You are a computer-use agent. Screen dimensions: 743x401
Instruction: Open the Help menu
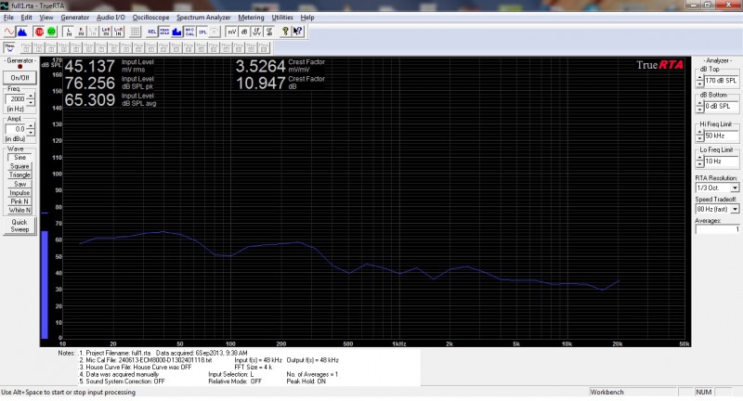pyautogui.click(x=307, y=18)
